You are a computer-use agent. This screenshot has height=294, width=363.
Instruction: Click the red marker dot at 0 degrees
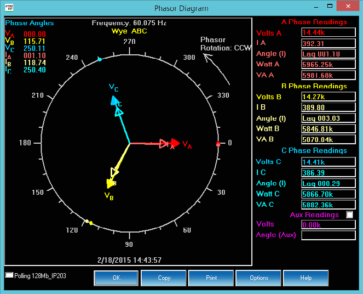(218, 144)
